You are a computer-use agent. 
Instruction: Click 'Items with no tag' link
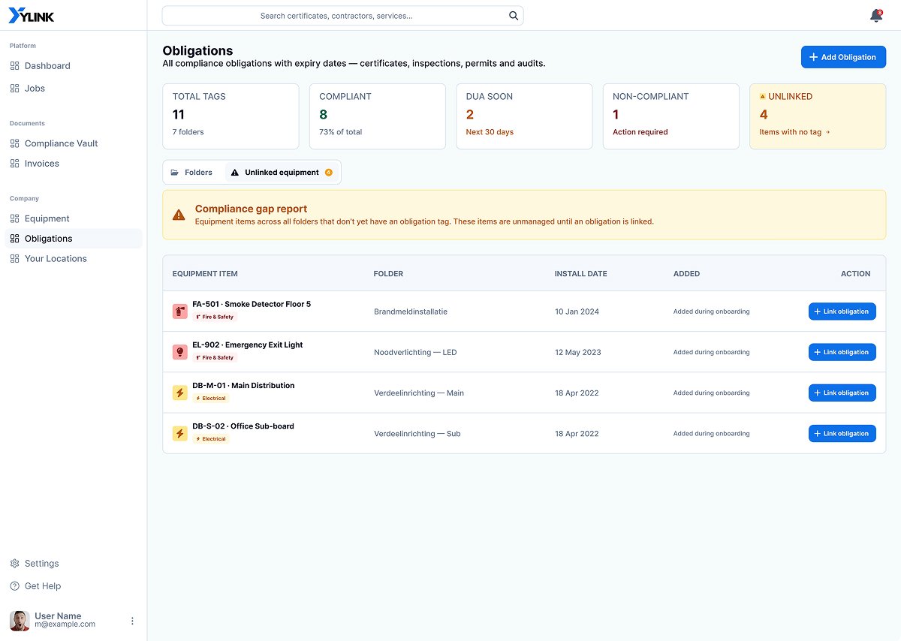(x=794, y=132)
